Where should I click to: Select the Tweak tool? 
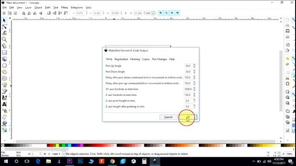point(4,33)
